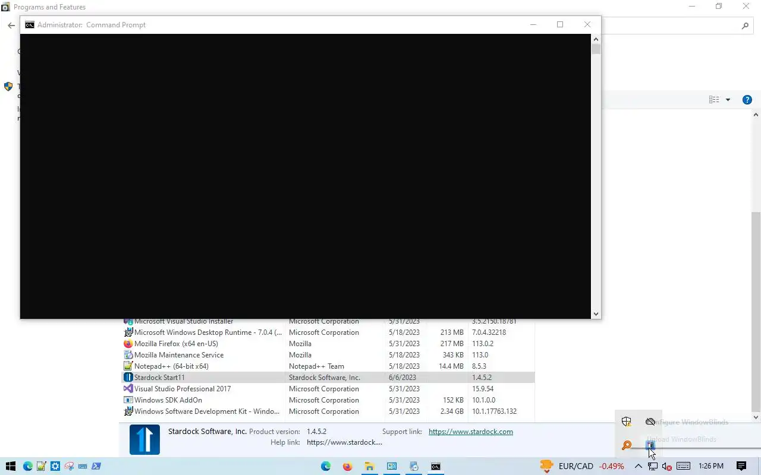Click the Windows Security shield tray icon

[x=626, y=422]
